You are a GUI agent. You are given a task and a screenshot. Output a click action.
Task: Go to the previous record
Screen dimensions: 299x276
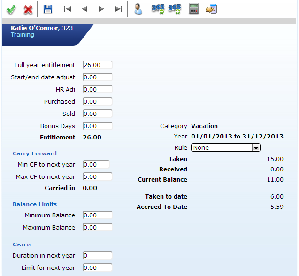(x=84, y=9)
